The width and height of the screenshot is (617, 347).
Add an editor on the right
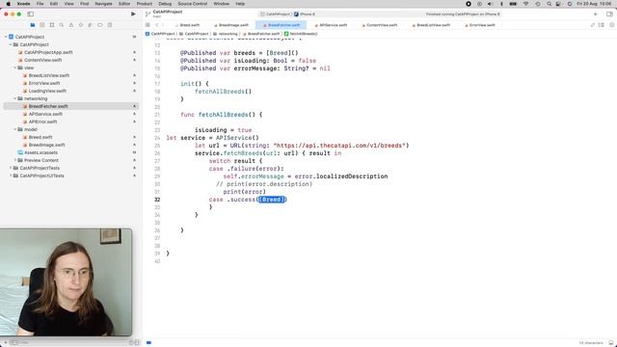[611, 25]
